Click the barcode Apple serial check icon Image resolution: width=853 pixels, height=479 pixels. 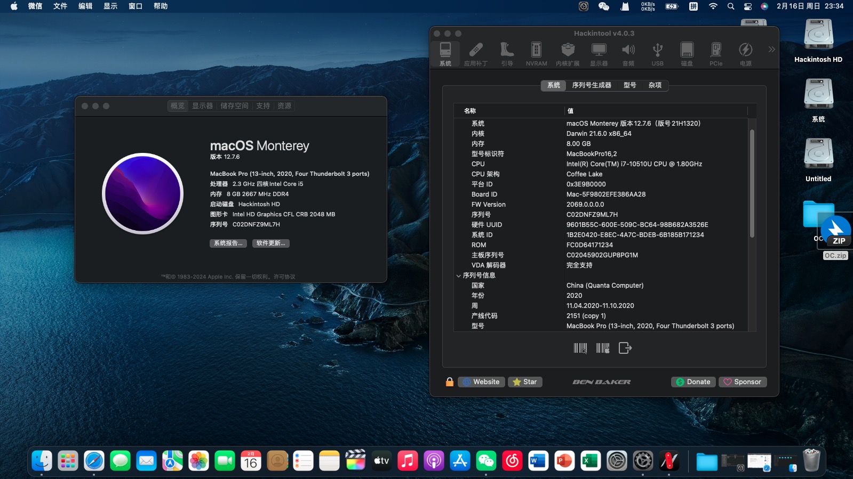point(603,348)
